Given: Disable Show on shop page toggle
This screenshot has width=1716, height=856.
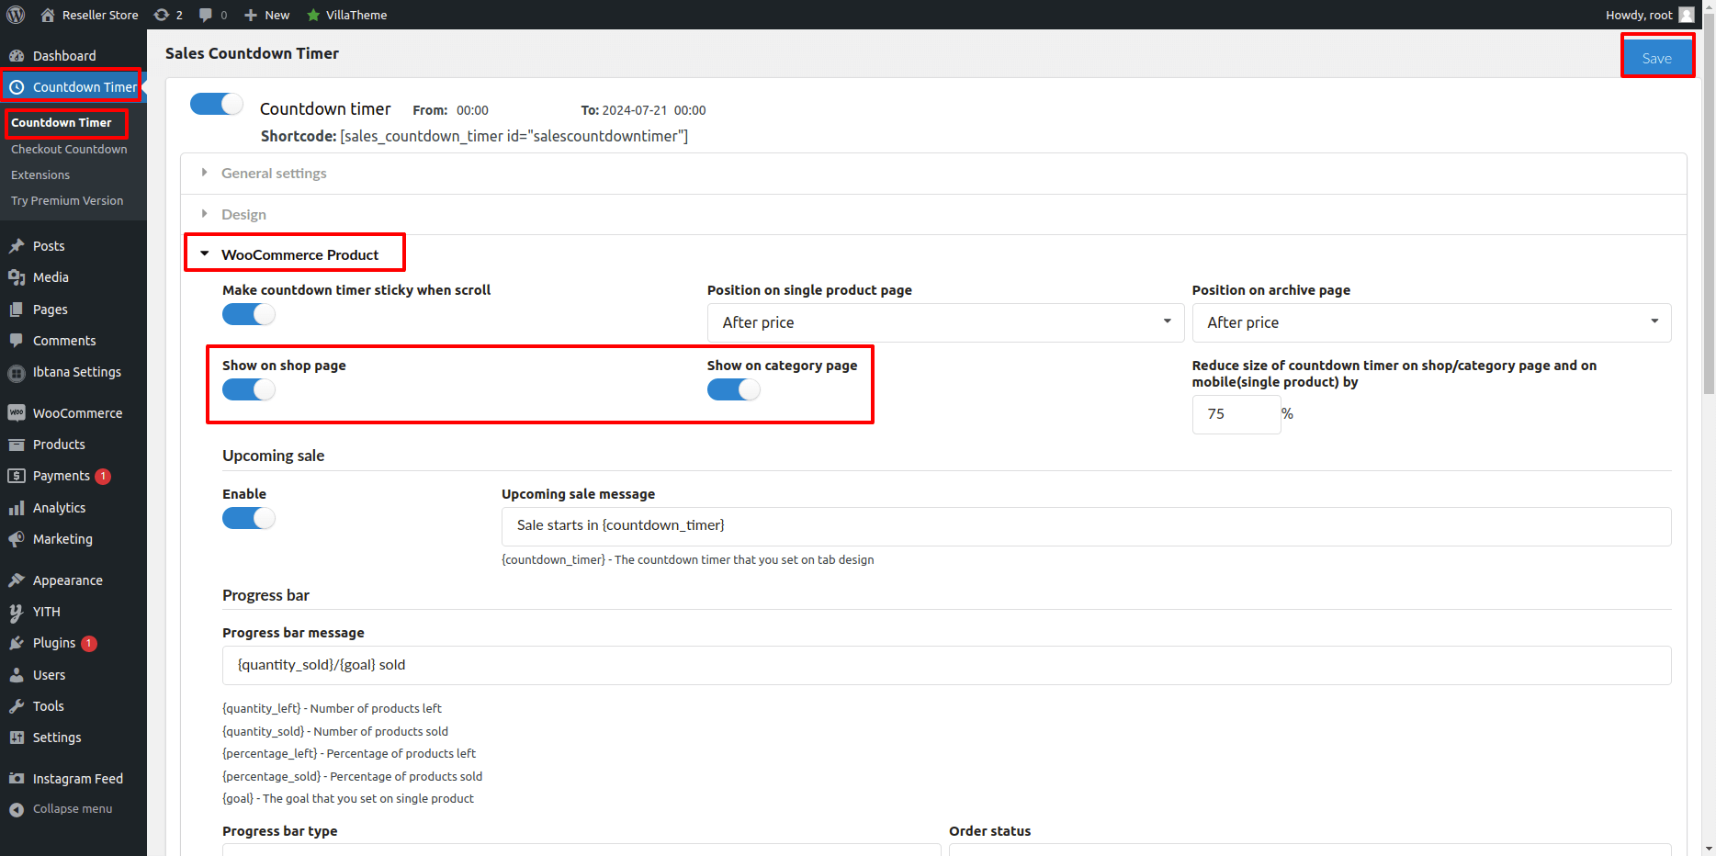Looking at the screenshot, I should click(x=248, y=389).
